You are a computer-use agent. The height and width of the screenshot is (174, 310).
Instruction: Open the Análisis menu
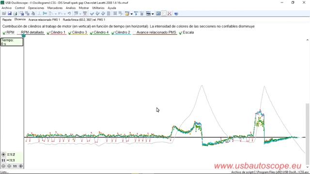(71, 8)
